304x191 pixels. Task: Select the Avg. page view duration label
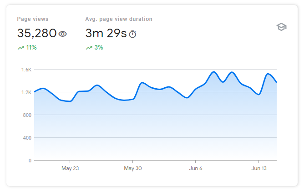click(x=119, y=19)
